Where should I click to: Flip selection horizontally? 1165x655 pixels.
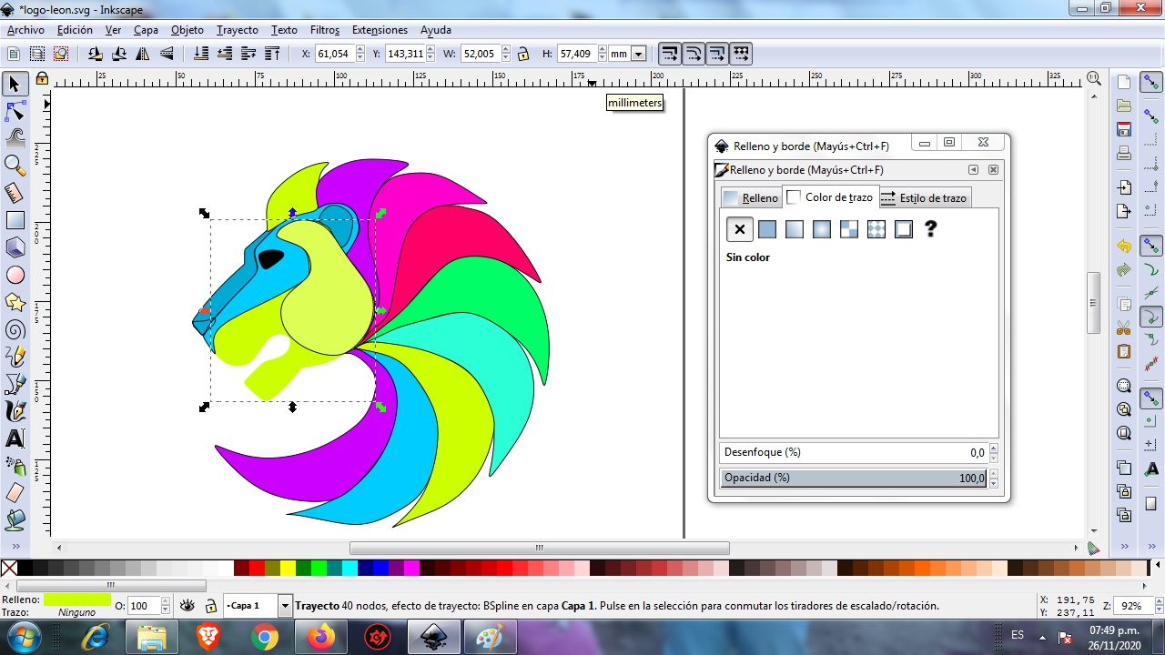142,54
